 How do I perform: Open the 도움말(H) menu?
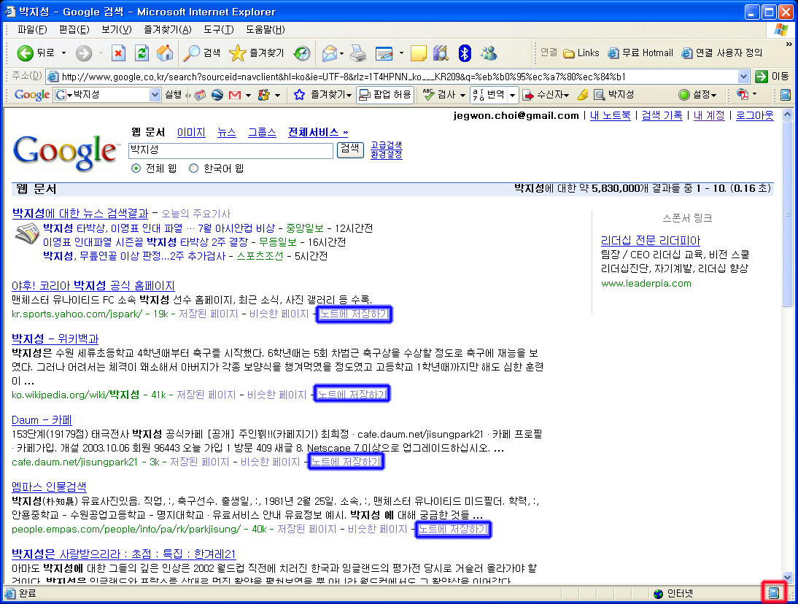point(266,29)
